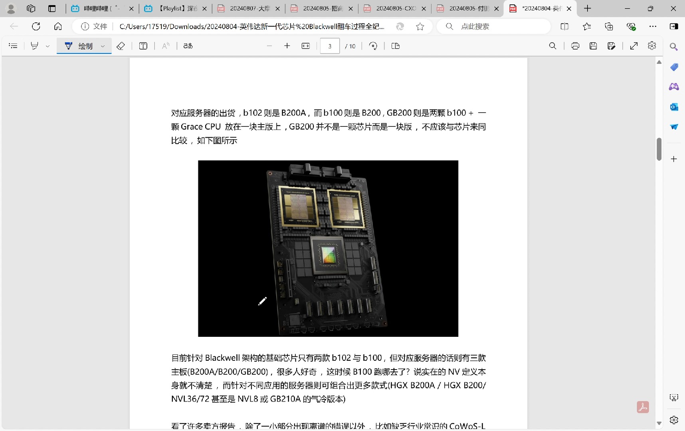Switch the page view layout
Screen dimensions: 685x431
[x=396, y=46]
